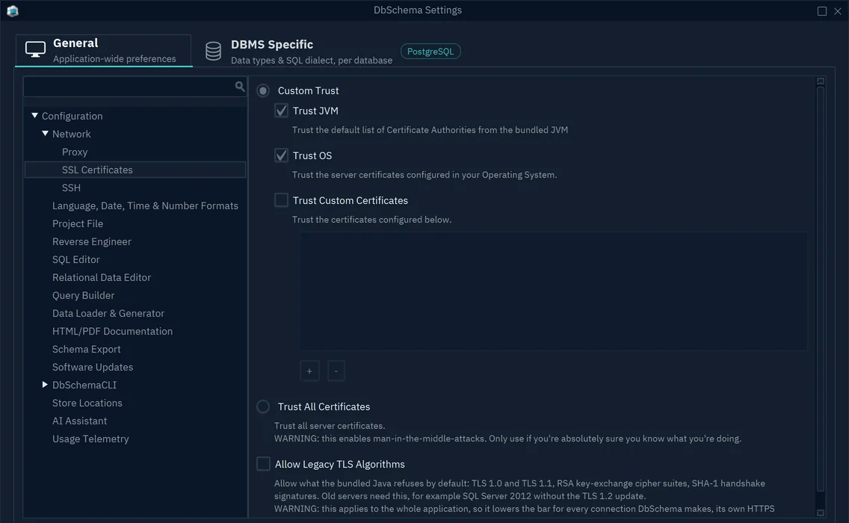The width and height of the screenshot is (849, 523).
Task: Click the vertical scrollbar thumb
Action: coord(821,289)
